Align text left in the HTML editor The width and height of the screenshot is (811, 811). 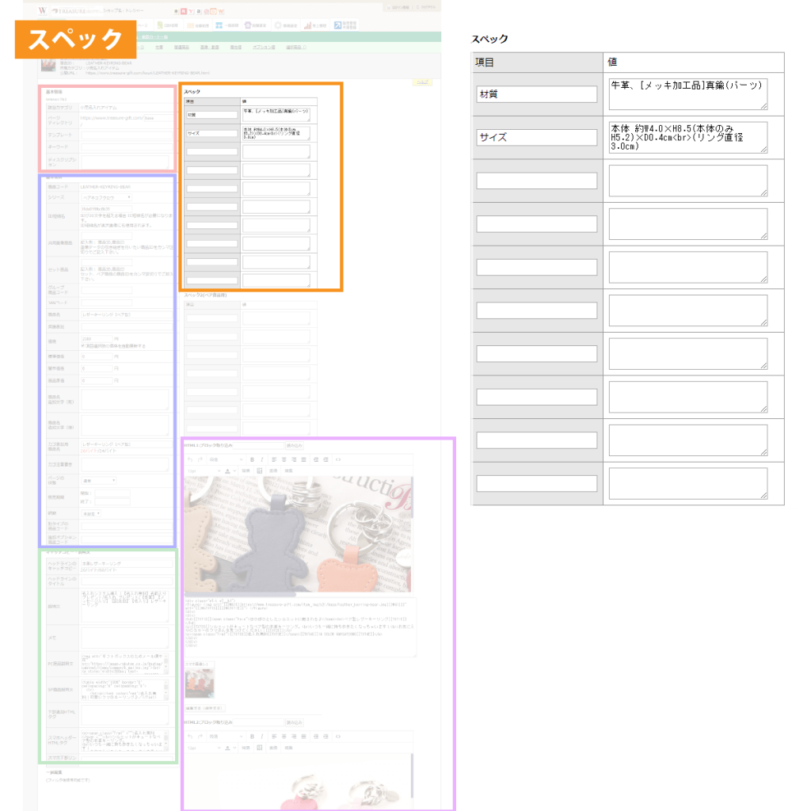click(274, 459)
